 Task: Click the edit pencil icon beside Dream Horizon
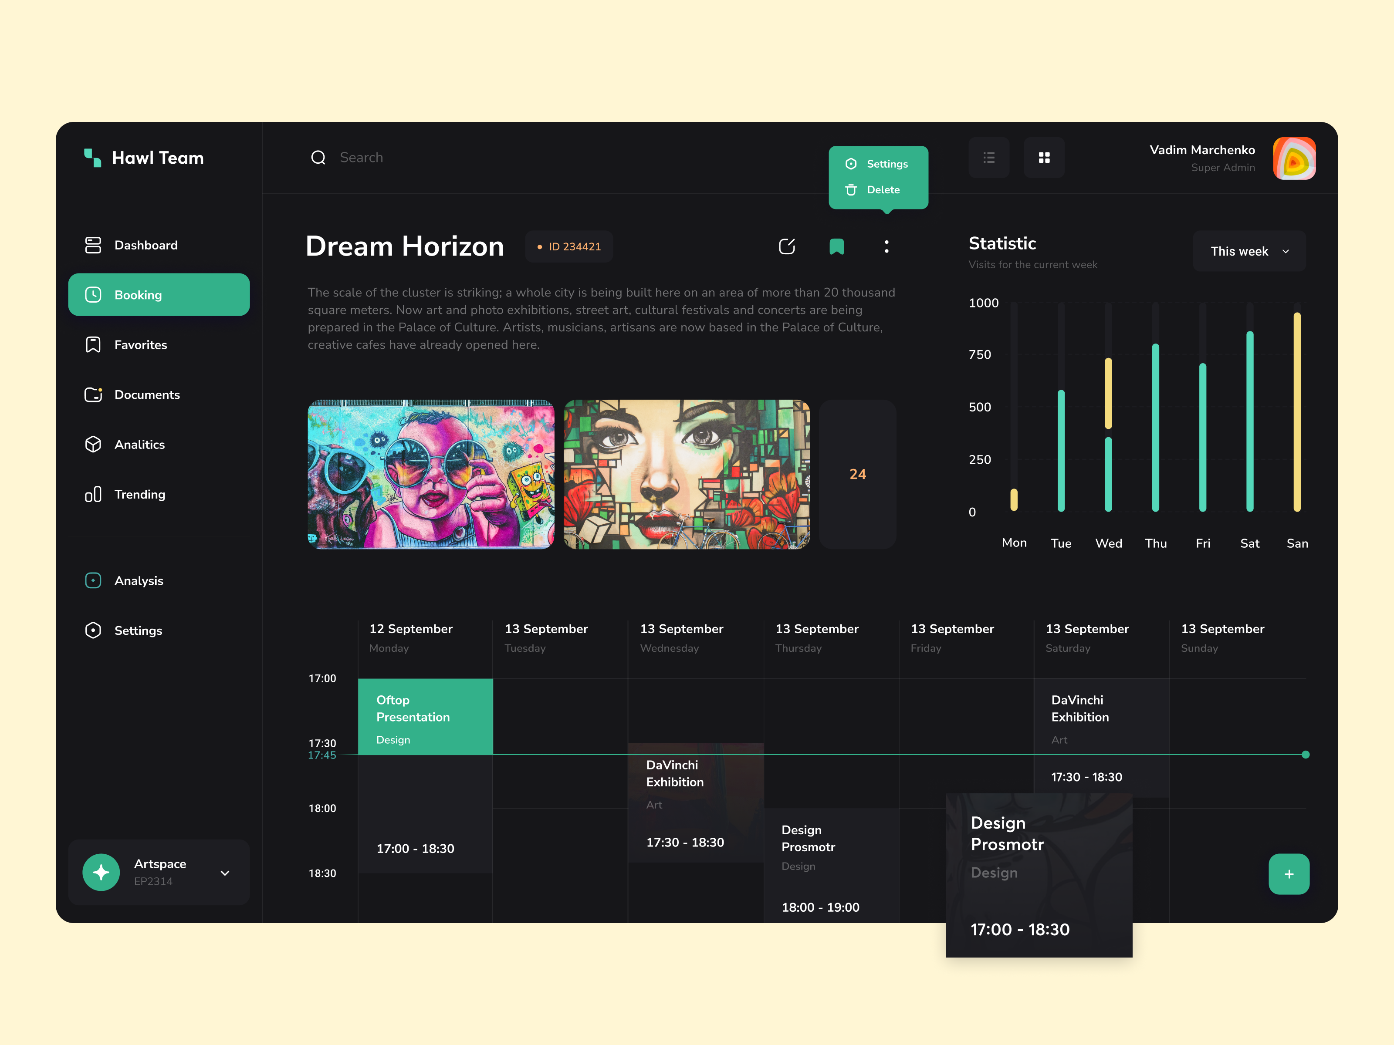pyautogui.click(x=787, y=246)
